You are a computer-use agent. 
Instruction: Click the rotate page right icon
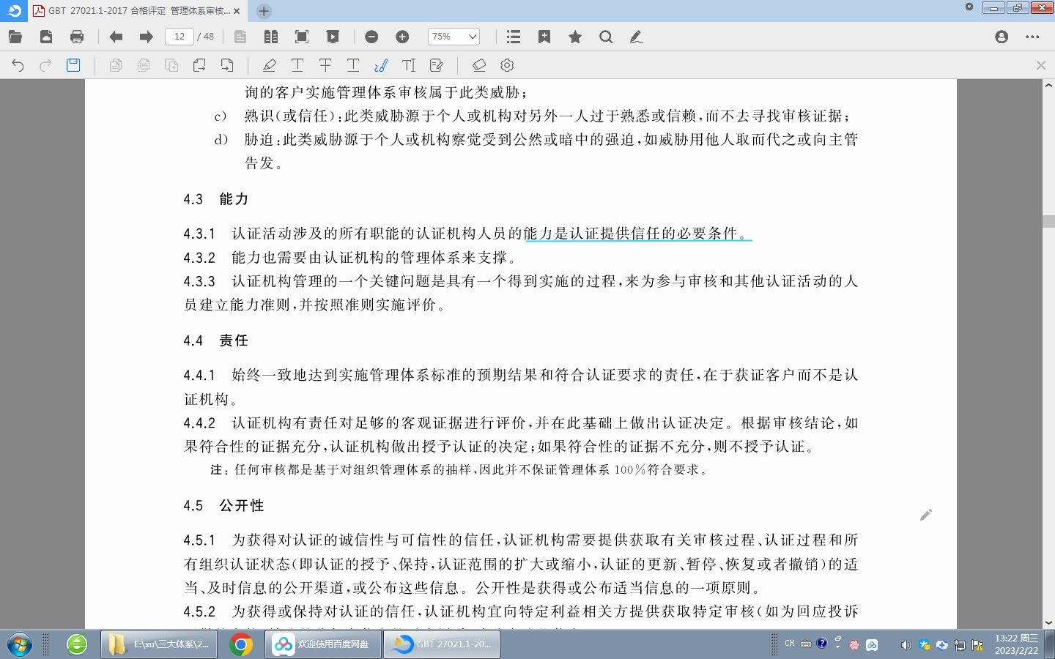click(x=227, y=65)
